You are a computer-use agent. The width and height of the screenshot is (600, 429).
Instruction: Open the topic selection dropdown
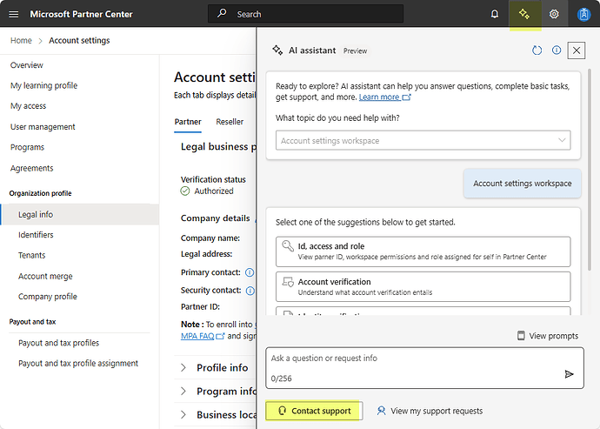click(x=423, y=140)
